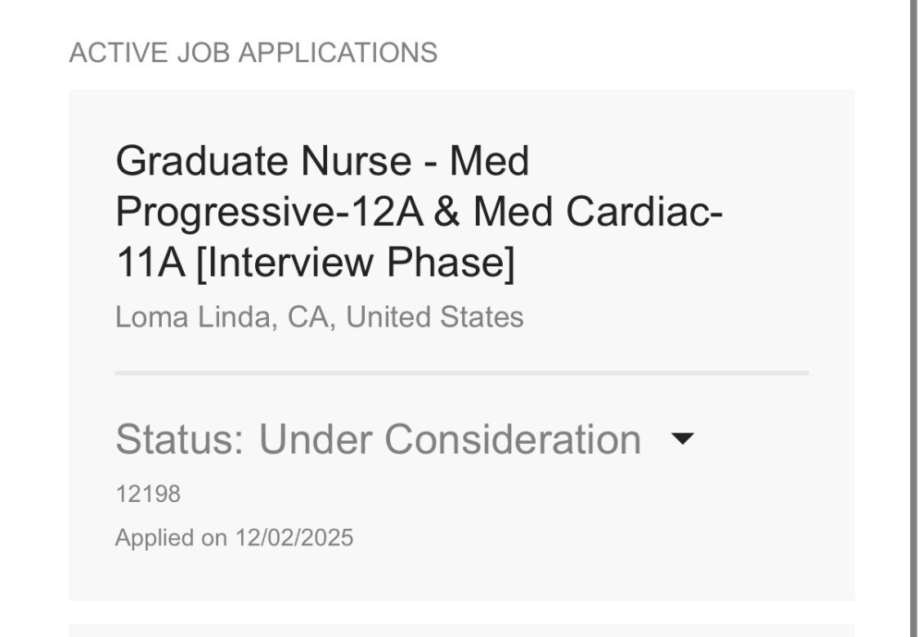The image size is (924, 637).
Task: Click the horizontal divider below the location
Action: [x=462, y=373]
